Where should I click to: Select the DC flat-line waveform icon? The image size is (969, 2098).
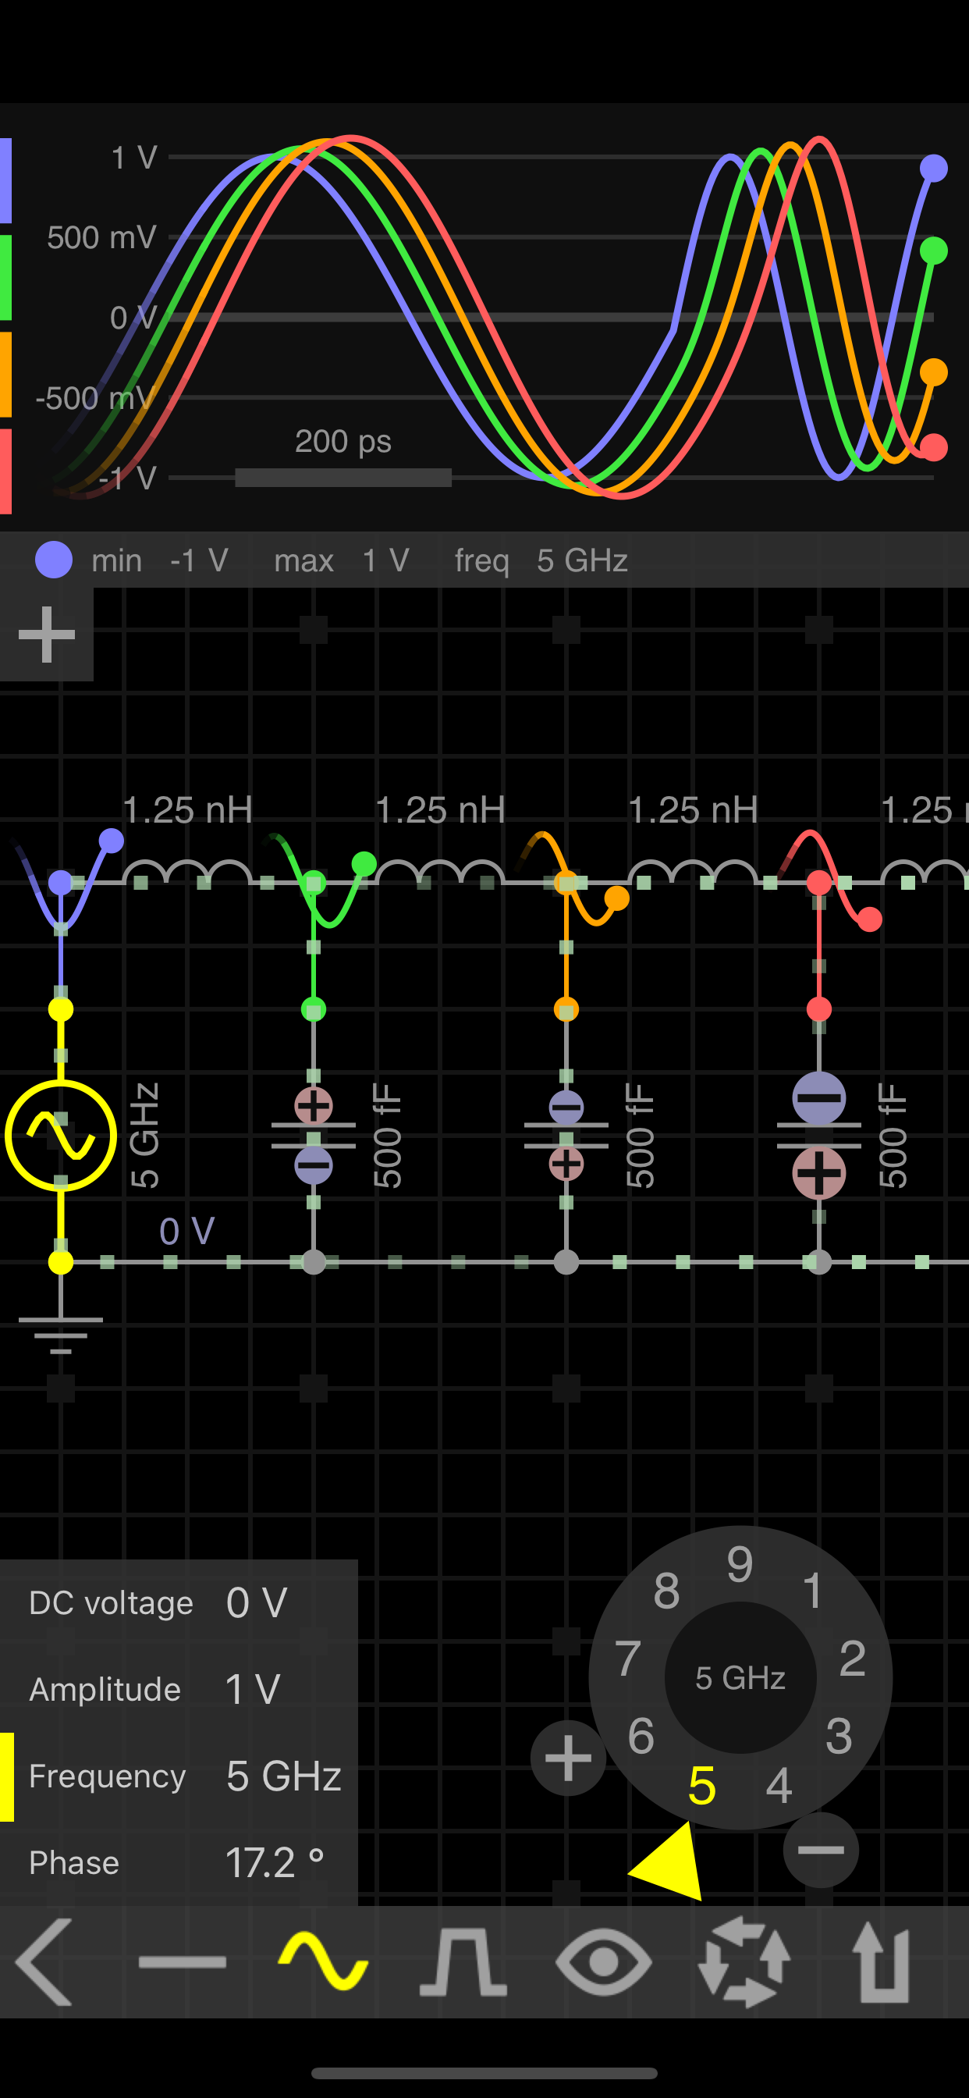[183, 1962]
